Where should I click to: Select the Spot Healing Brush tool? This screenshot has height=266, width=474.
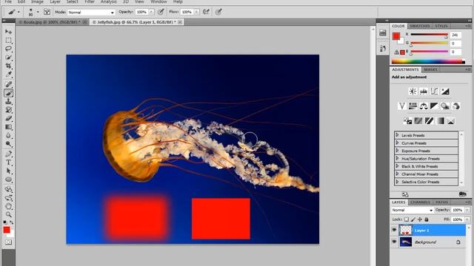(x=8, y=84)
